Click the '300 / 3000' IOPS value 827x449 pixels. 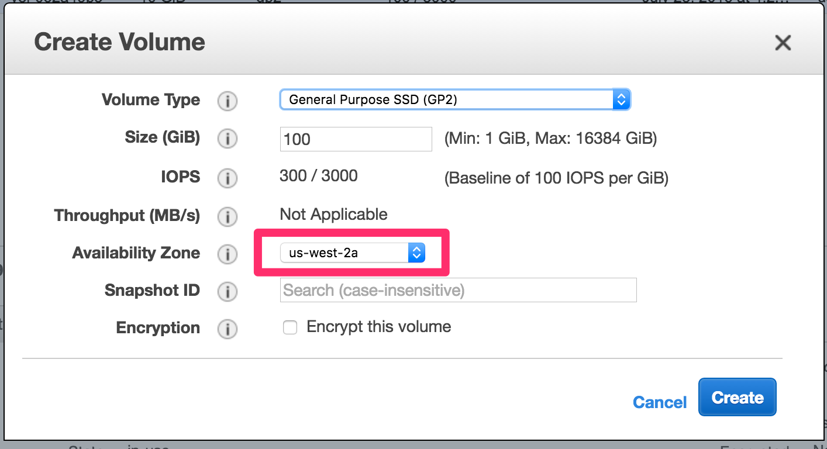[319, 175]
